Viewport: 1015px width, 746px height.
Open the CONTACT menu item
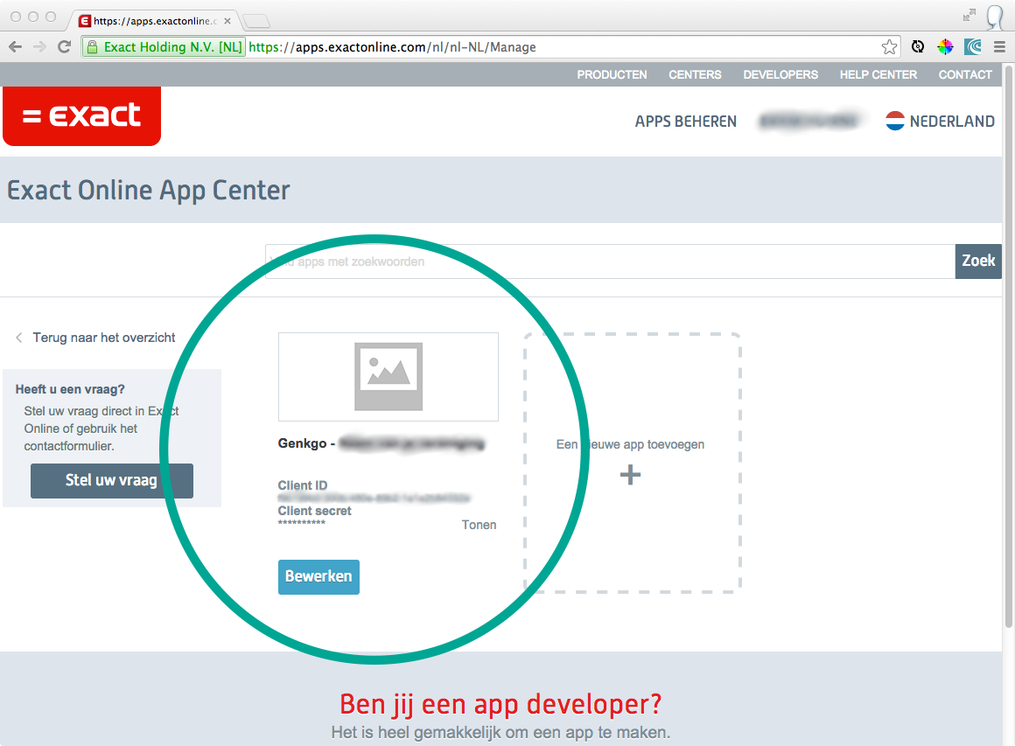pyautogui.click(x=965, y=75)
